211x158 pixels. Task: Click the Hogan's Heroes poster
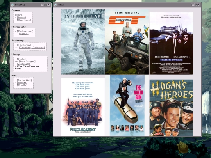click(171, 108)
